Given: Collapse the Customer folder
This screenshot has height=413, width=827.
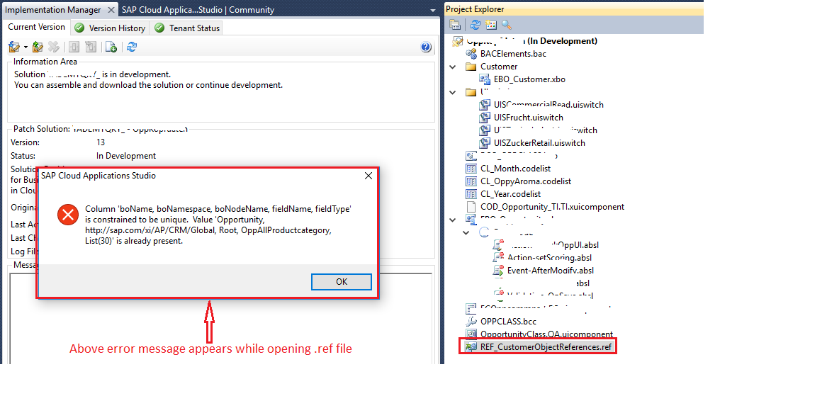Looking at the screenshot, I should [453, 67].
